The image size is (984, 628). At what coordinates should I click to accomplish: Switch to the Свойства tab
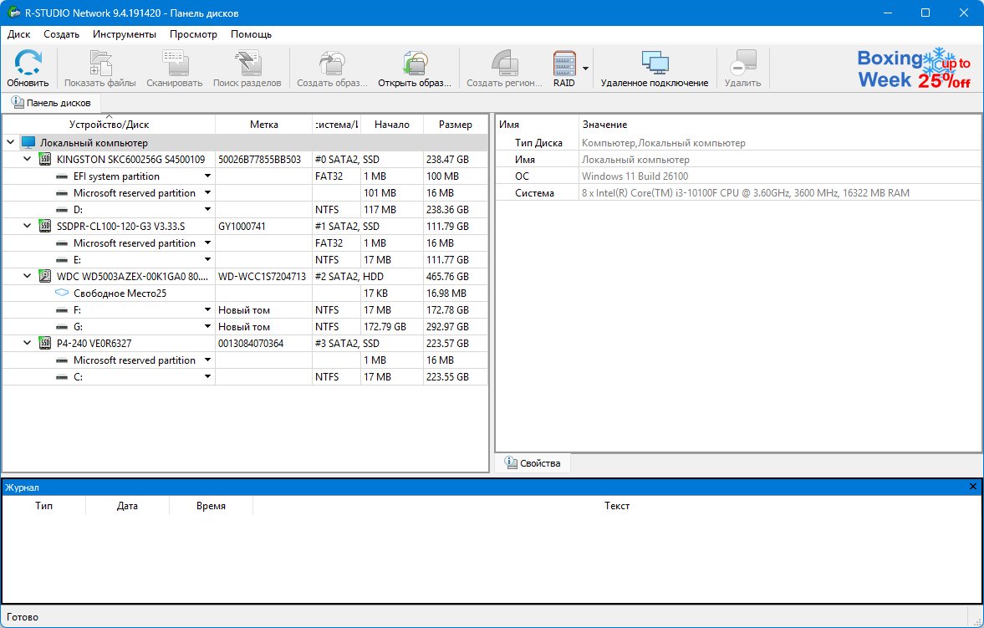coord(533,463)
